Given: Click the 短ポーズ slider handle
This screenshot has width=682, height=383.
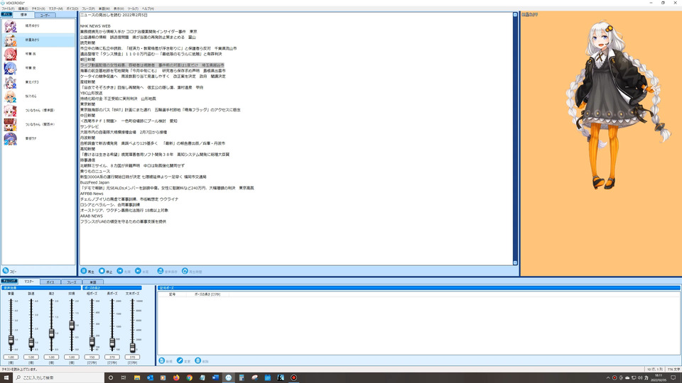Looking at the screenshot, I should click(x=92, y=341).
